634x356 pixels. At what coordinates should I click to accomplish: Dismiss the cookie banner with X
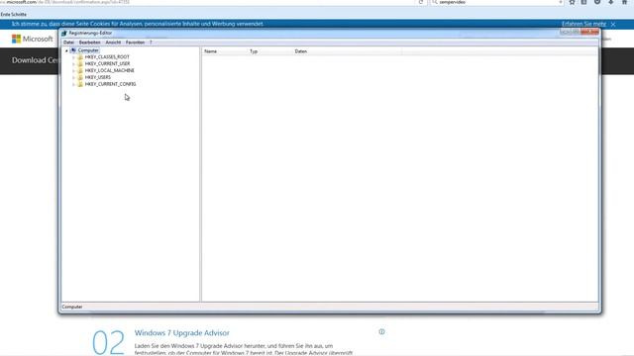tap(613, 25)
